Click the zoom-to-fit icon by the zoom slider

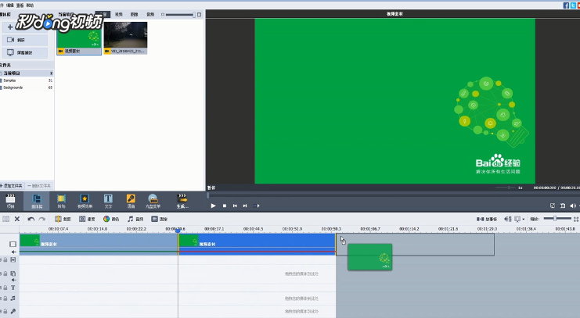point(576,219)
